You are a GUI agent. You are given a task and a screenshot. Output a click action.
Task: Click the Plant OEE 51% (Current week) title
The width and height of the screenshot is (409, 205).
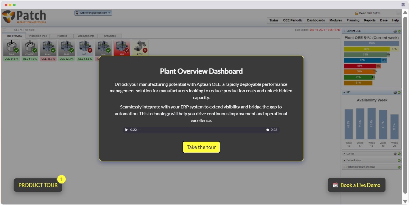click(372, 38)
